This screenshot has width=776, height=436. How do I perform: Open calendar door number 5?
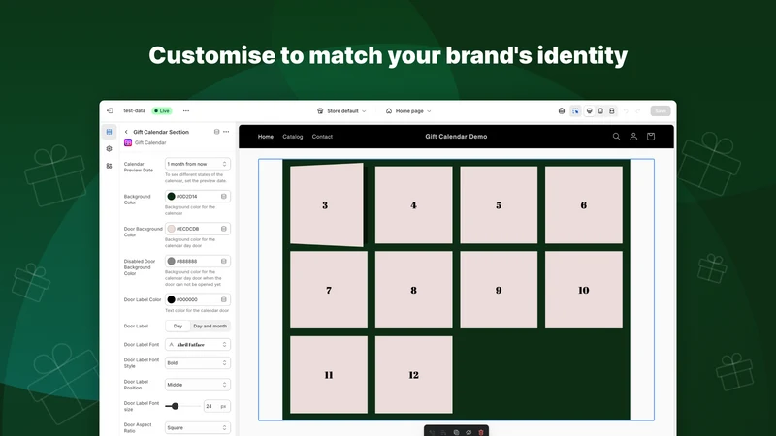[x=499, y=204]
